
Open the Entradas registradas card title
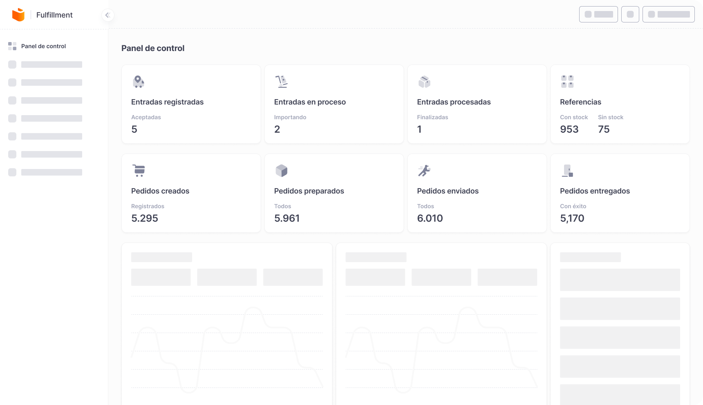167,102
